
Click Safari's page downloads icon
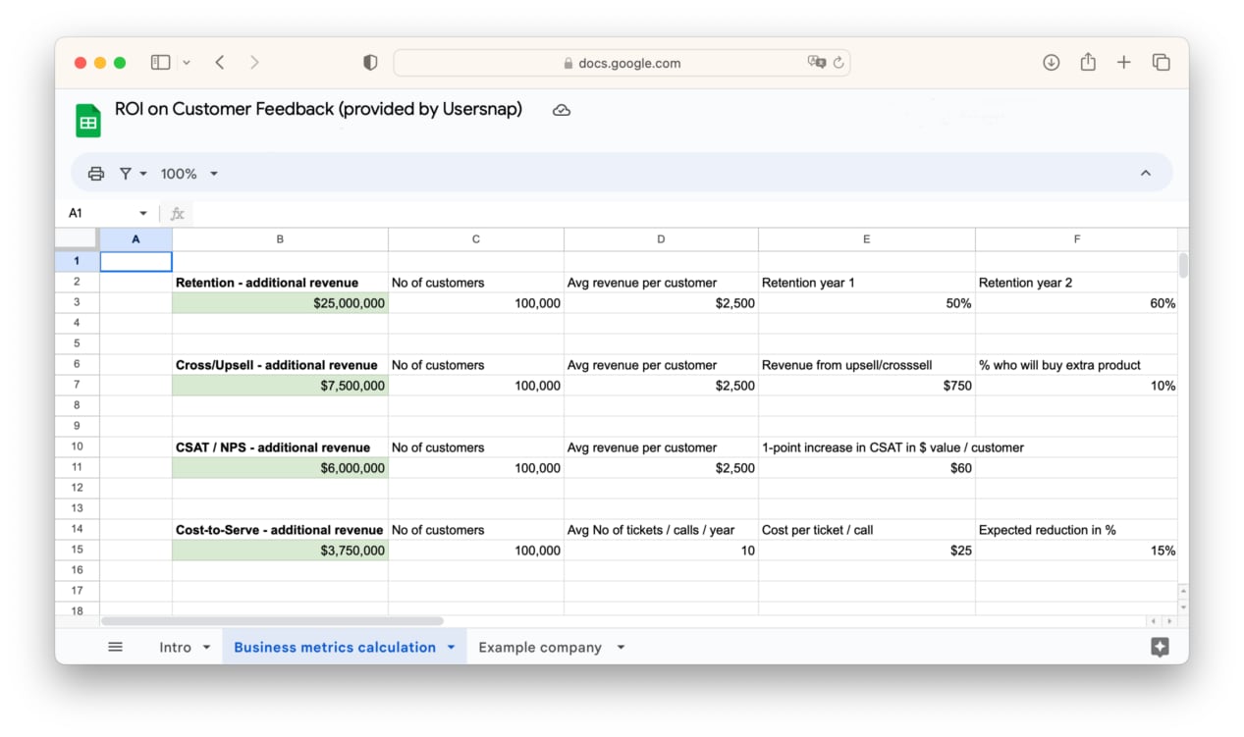tap(1051, 62)
